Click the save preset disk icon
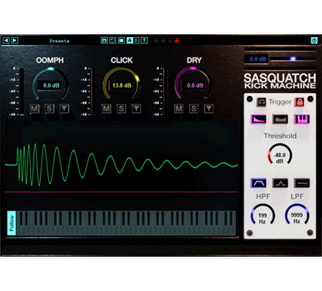322x291 pixels. coord(104,40)
